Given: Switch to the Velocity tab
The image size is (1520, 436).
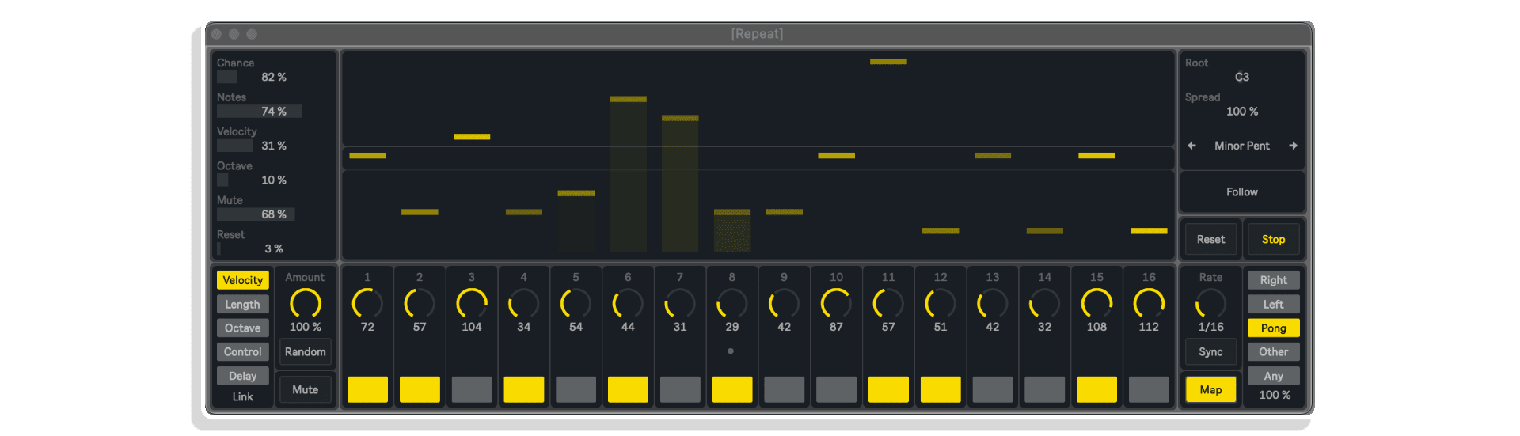Looking at the screenshot, I should (x=242, y=280).
